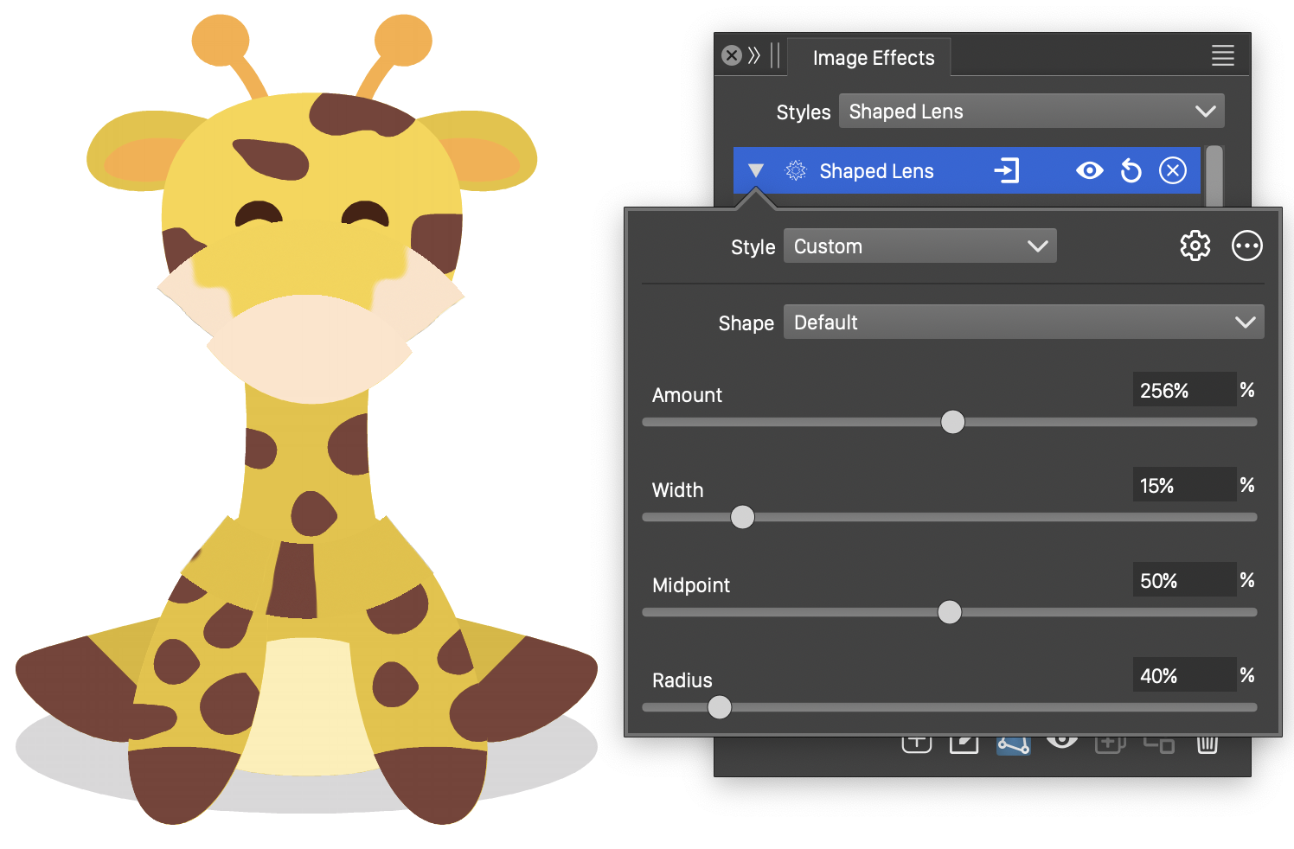Screen dimensions: 1294x849
Task: Click the highlighted node path icon
Action: click(x=1013, y=745)
